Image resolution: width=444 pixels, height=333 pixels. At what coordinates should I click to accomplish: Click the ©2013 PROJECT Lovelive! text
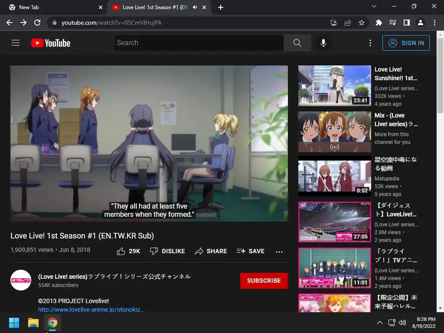click(73, 301)
